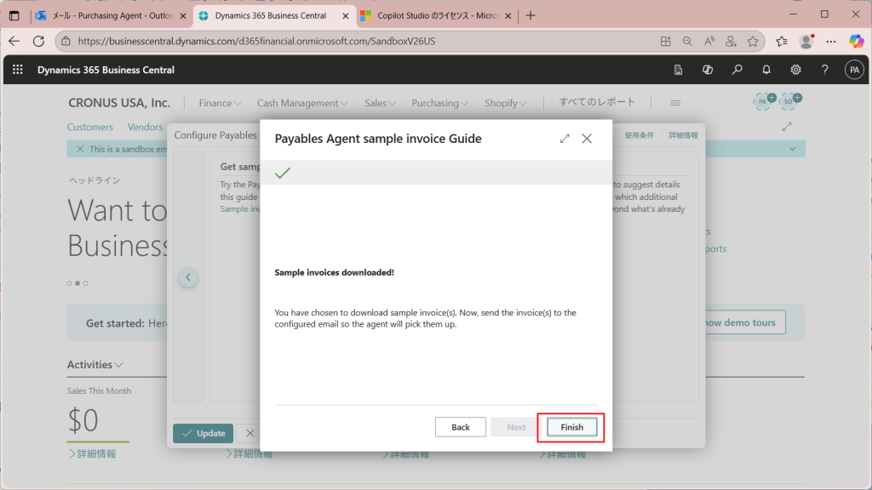The width and height of the screenshot is (872, 490).
Task: Click the 詳細情報 link in Configure dialog
Action: pyautogui.click(x=683, y=135)
